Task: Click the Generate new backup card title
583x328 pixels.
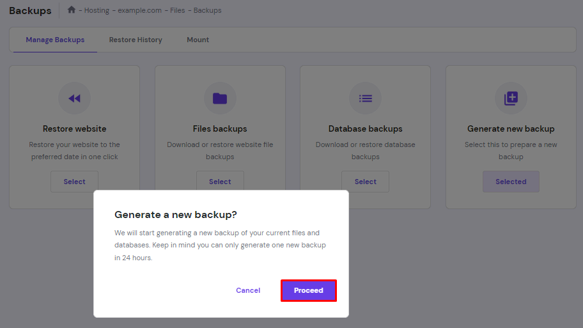Action: point(511,129)
